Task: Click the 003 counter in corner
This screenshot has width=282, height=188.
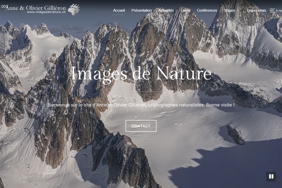Action: pyautogui.click(x=4, y=6)
